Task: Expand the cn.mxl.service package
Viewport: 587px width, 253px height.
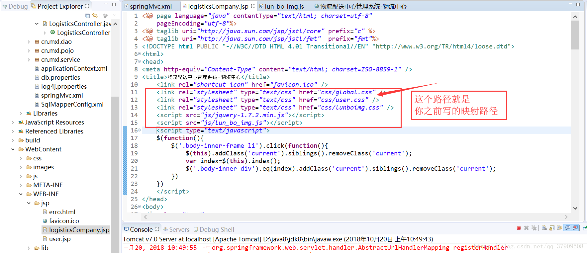Action: click(29, 59)
